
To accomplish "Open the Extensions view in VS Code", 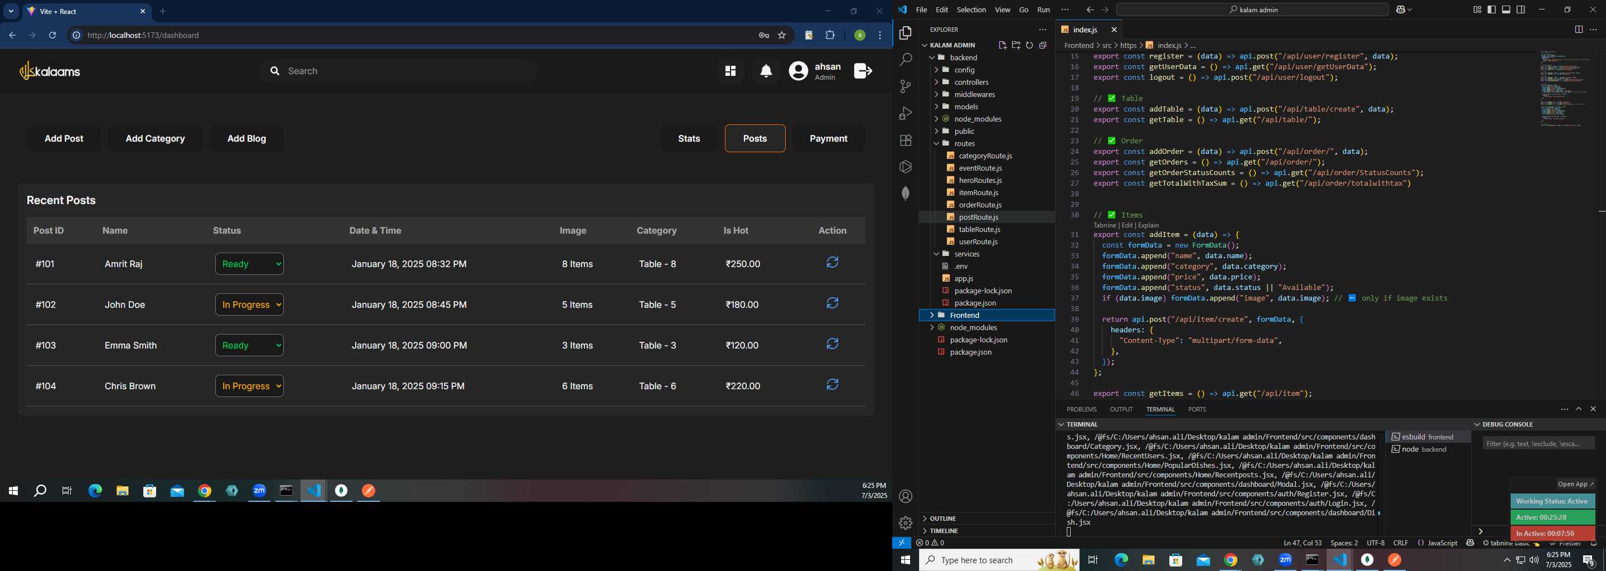I will click(905, 141).
